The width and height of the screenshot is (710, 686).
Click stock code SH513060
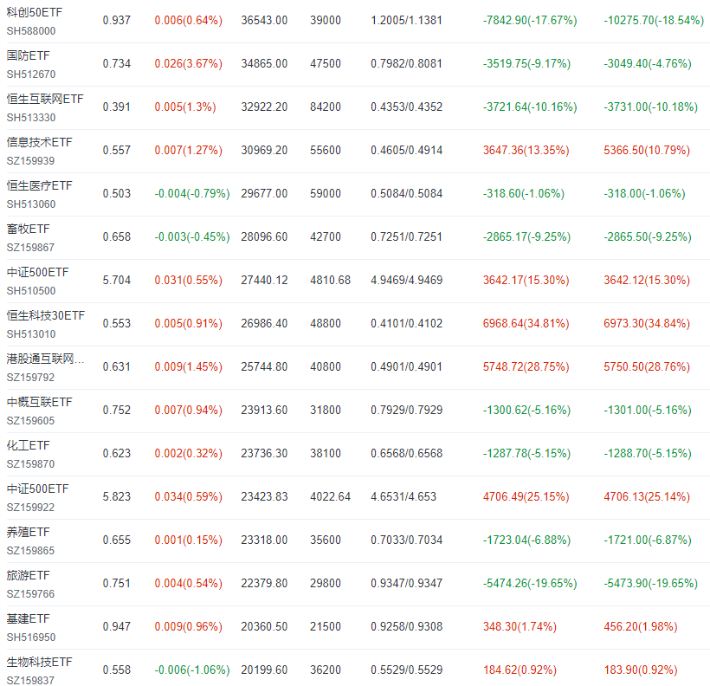point(31,204)
